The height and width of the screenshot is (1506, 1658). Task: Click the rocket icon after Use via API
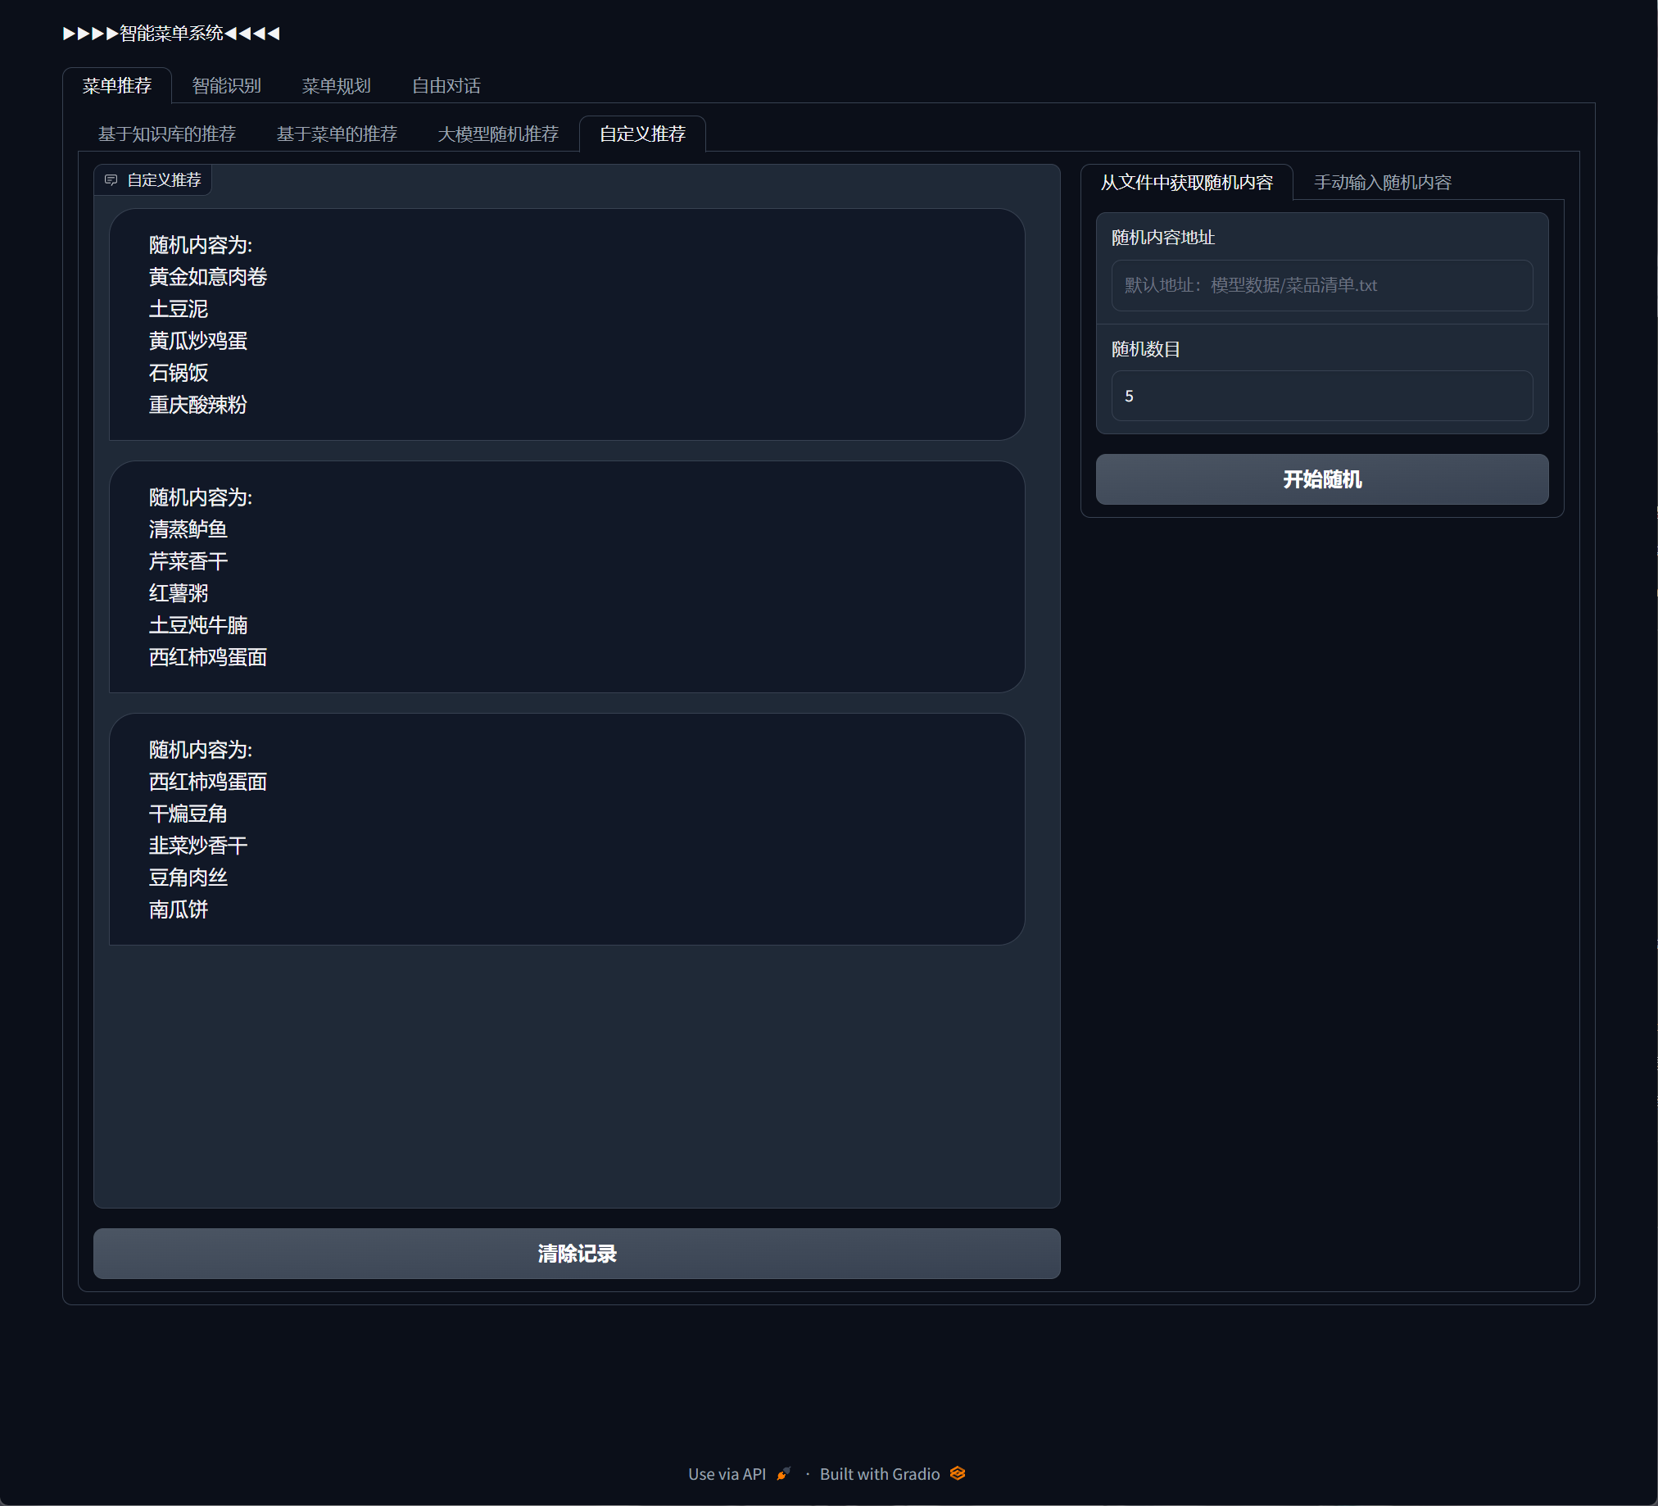(784, 1474)
